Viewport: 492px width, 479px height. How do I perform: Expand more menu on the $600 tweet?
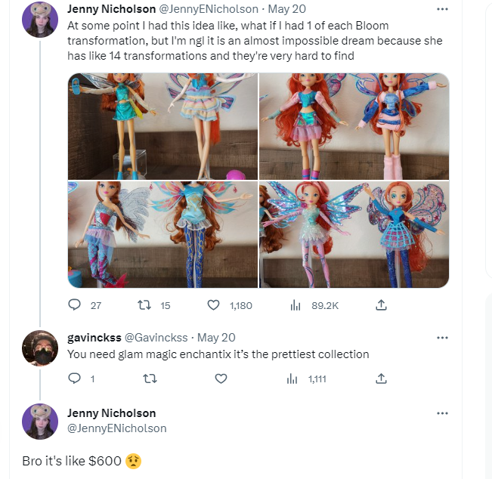tap(443, 413)
